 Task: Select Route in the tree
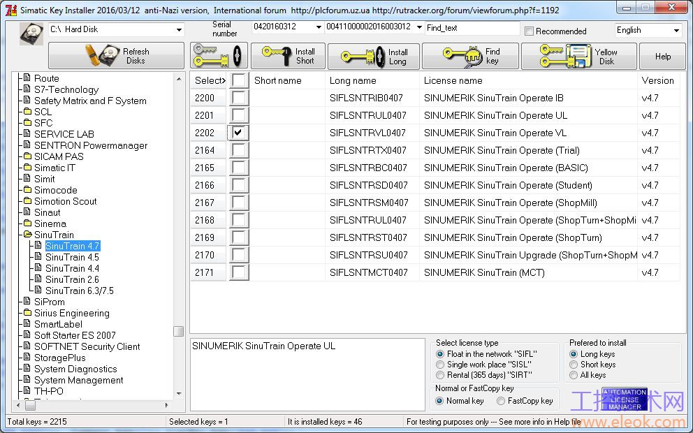point(46,78)
